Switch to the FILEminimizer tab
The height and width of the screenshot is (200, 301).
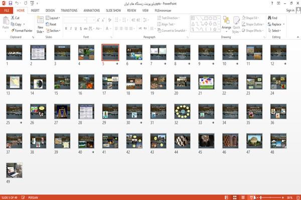tap(163, 11)
